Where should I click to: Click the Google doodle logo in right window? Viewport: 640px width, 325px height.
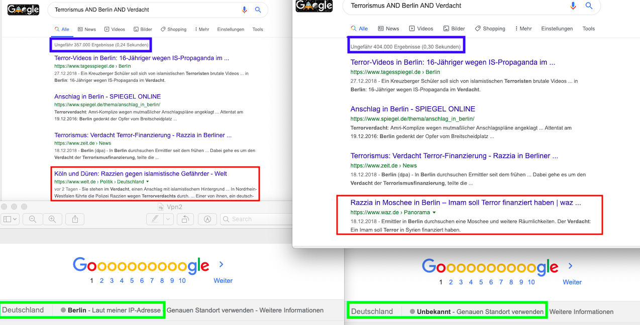pos(314,6)
